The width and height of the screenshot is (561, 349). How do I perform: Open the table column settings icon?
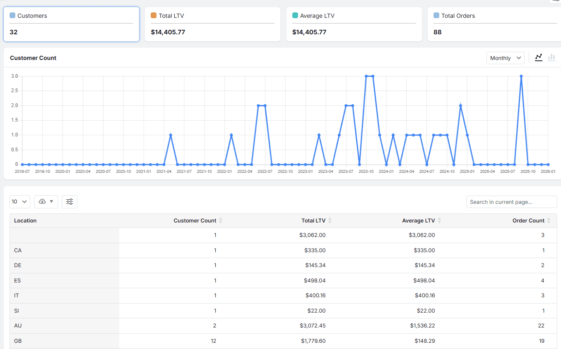point(69,201)
